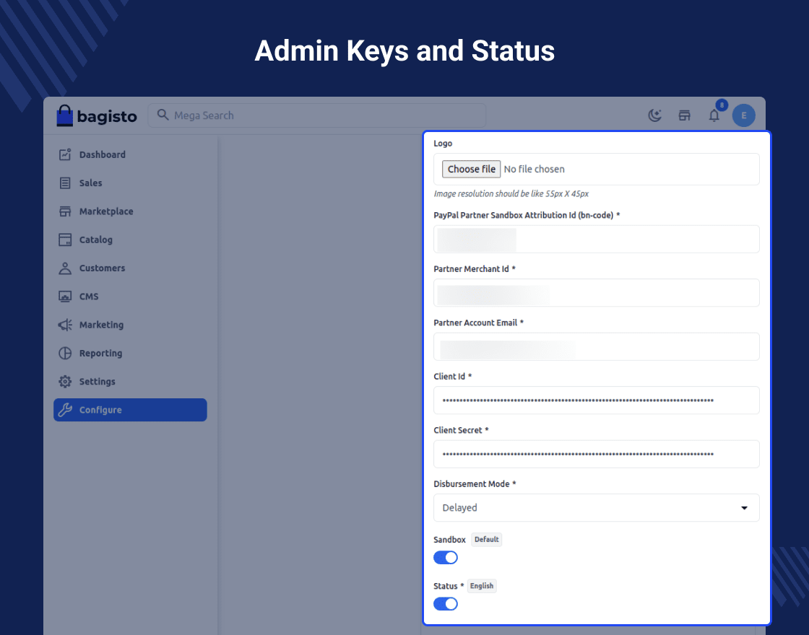Open the Marketplace menu item
Image resolution: width=809 pixels, height=635 pixels.
105,211
